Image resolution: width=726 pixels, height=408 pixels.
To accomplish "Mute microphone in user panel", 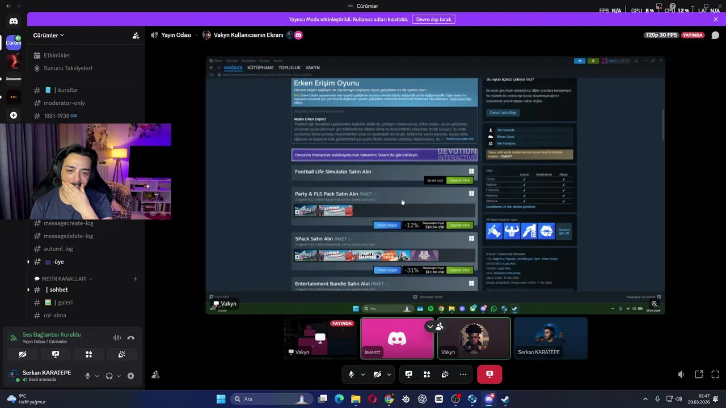I will [x=87, y=376].
